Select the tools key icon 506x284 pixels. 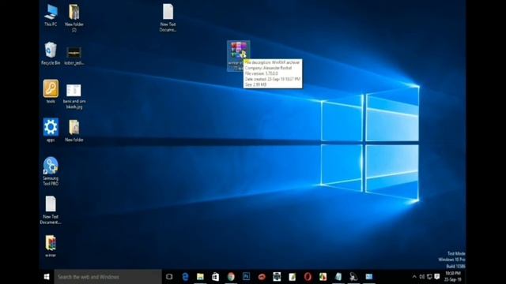pos(51,92)
